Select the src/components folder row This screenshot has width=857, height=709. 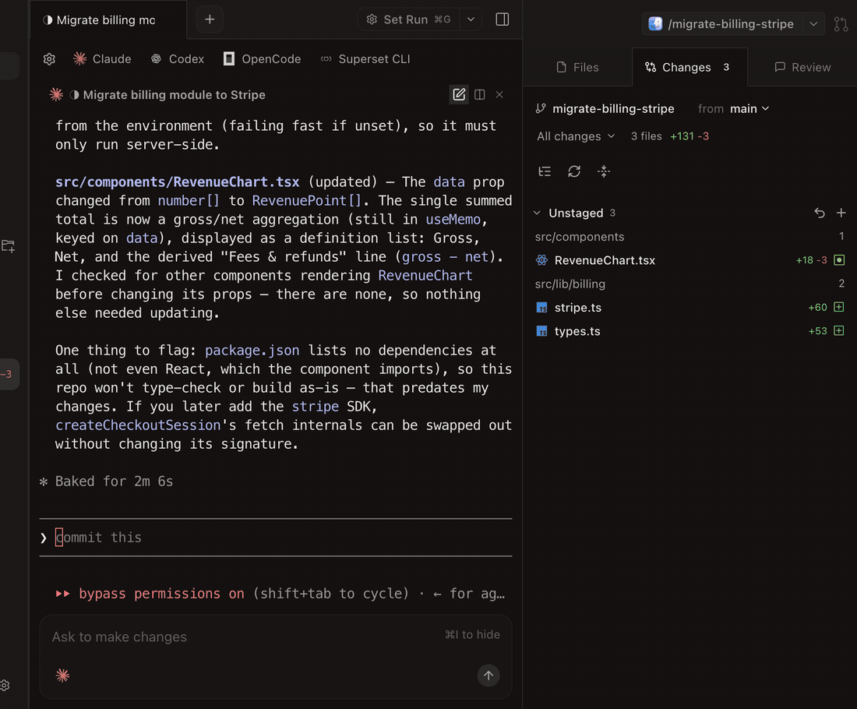[x=689, y=237]
